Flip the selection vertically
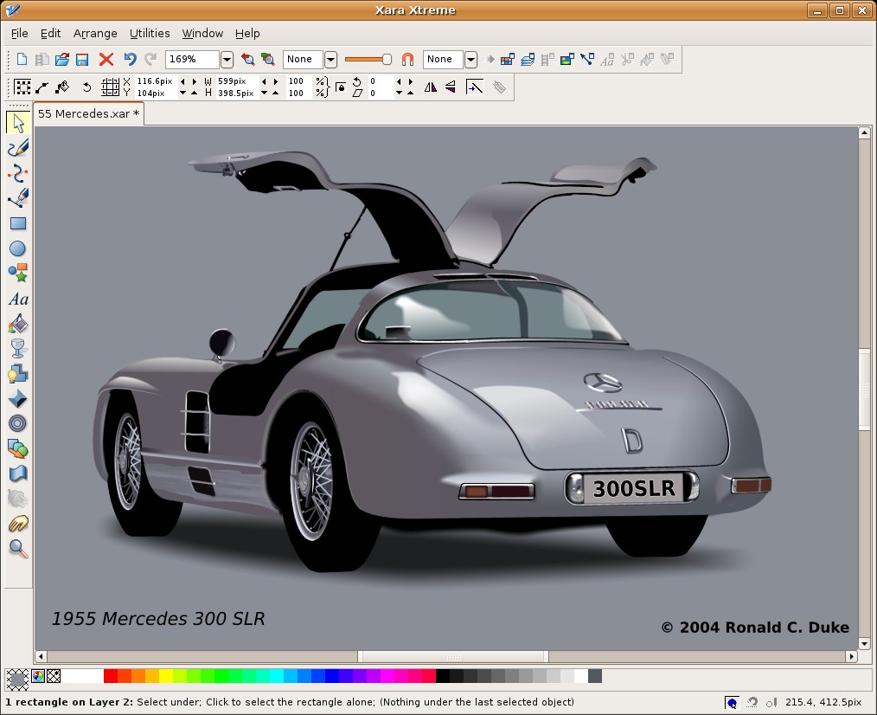The width and height of the screenshot is (877, 715). (451, 87)
